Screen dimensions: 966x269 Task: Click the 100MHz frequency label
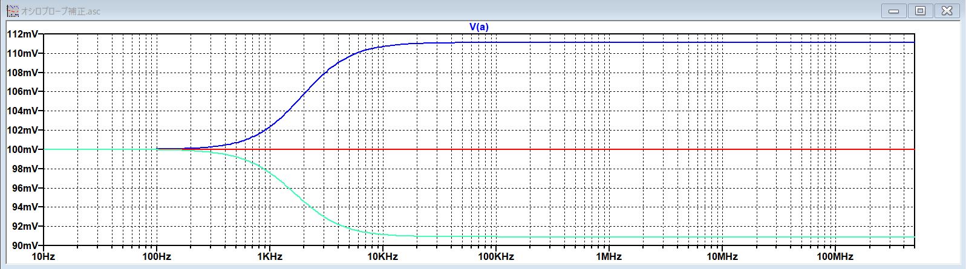point(835,256)
